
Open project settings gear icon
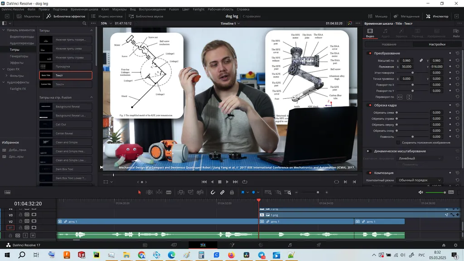456,245
